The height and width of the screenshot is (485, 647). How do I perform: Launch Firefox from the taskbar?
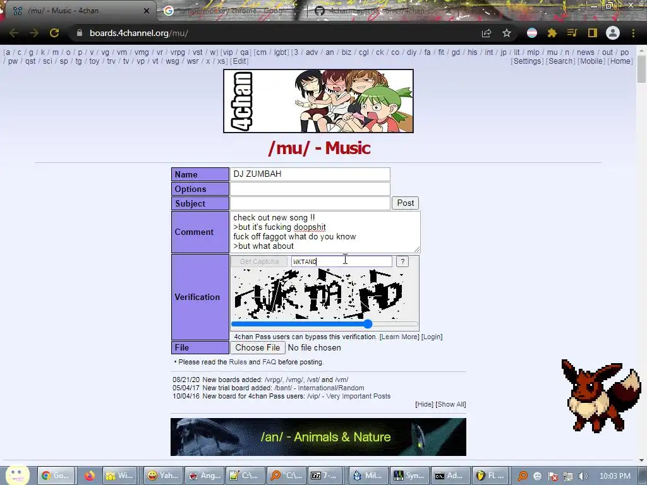89,476
